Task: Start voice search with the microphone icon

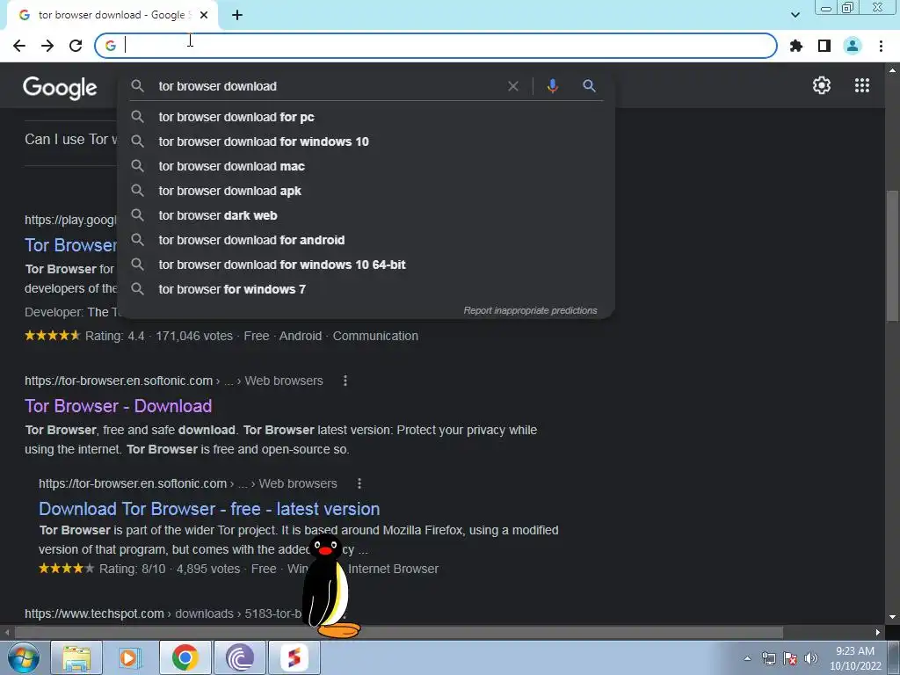Action: (552, 86)
